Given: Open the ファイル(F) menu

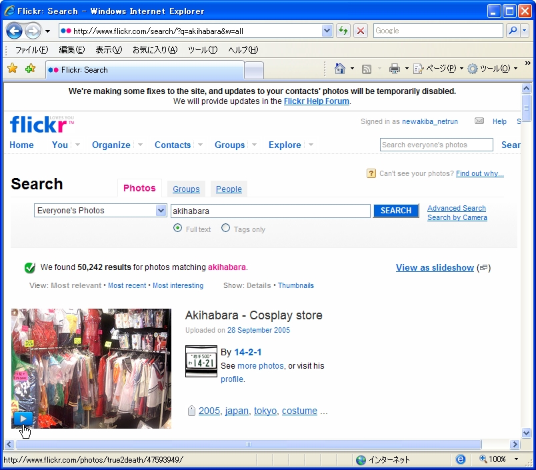Looking at the screenshot, I should pyautogui.click(x=32, y=50).
